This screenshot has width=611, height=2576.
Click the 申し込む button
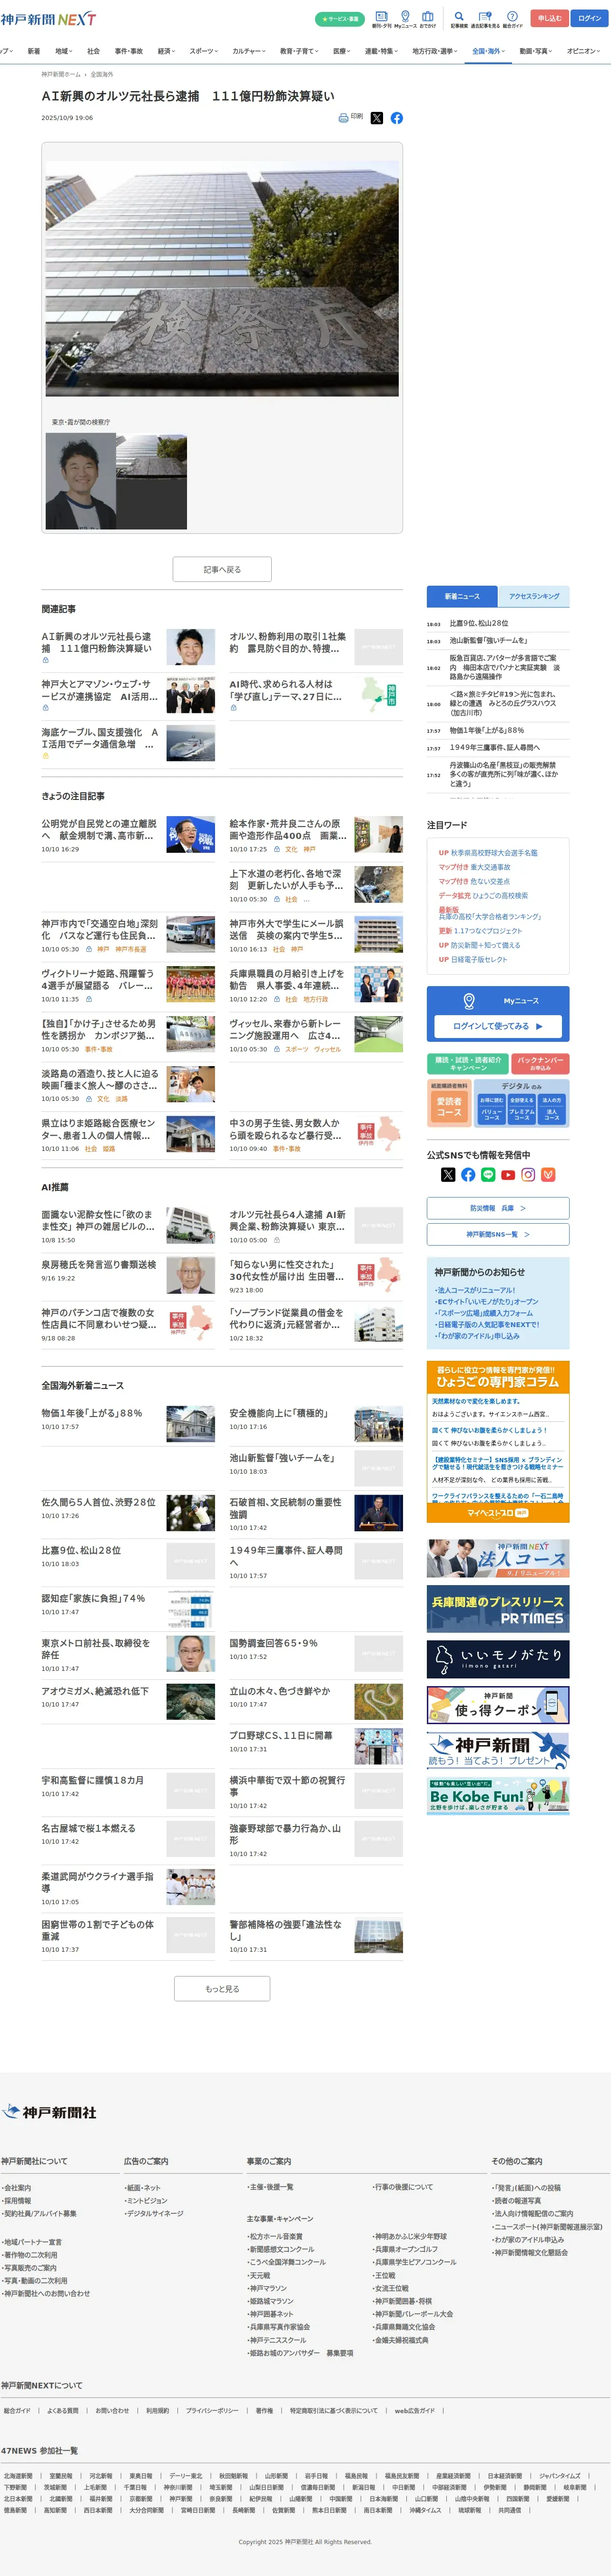point(550,18)
